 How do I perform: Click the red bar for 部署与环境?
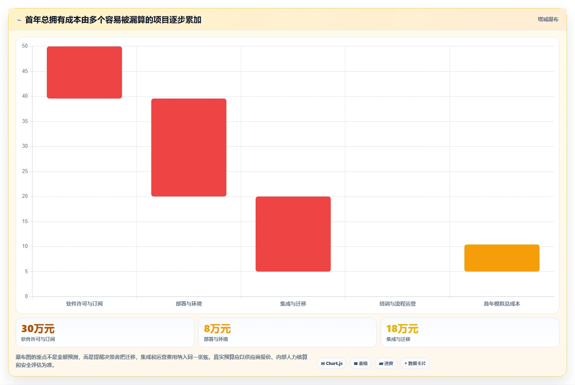[x=189, y=147]
